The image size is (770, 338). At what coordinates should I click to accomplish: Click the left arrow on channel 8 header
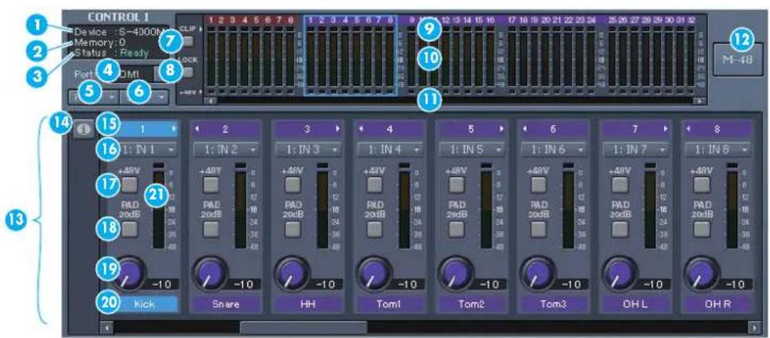tap(687, 129)
